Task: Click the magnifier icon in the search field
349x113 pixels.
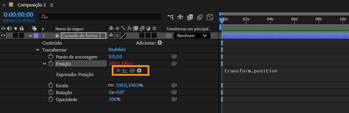Action: (45, 17)
